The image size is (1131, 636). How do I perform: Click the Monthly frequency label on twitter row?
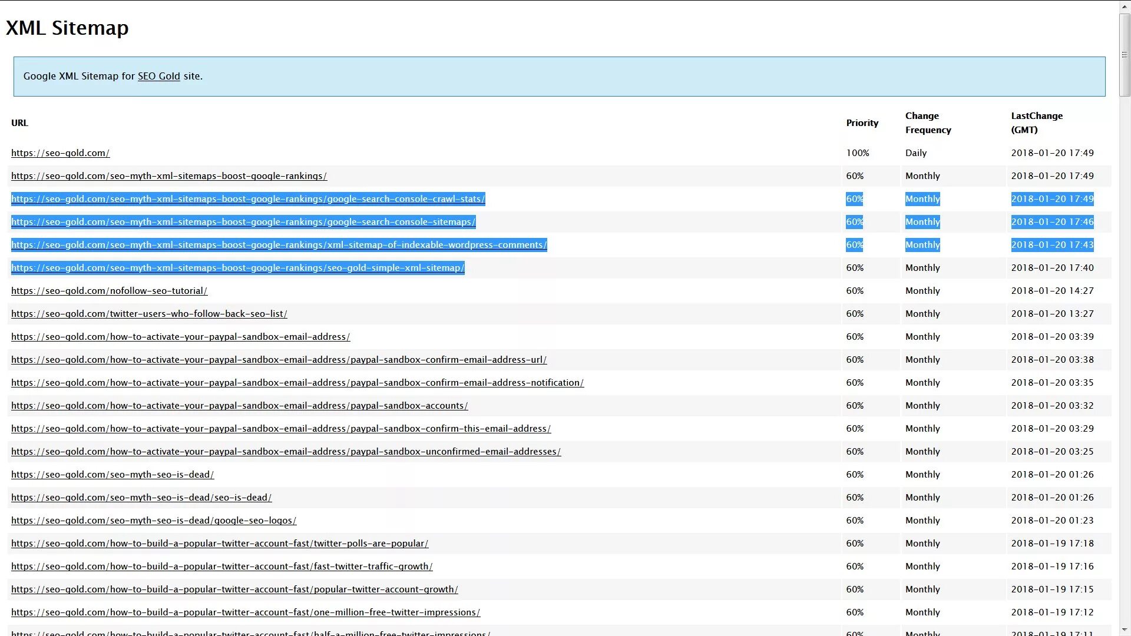coord(923,314)
